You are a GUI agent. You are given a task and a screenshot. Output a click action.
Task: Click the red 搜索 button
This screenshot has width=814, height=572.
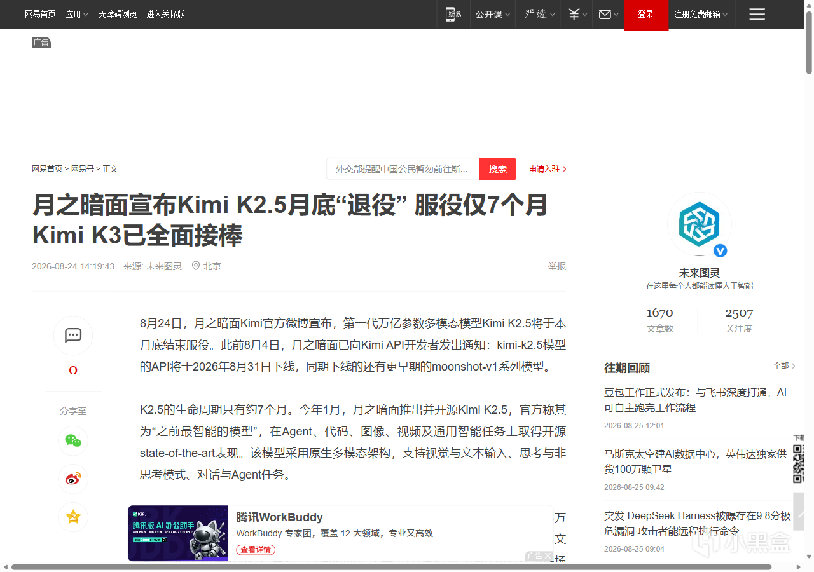(498, 169)
